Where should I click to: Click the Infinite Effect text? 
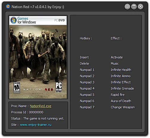121,82
